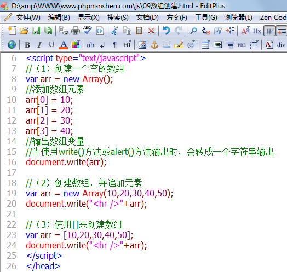Insert a paragraph tag icon
The image size is (287, 272).
(x=114, y=45)
